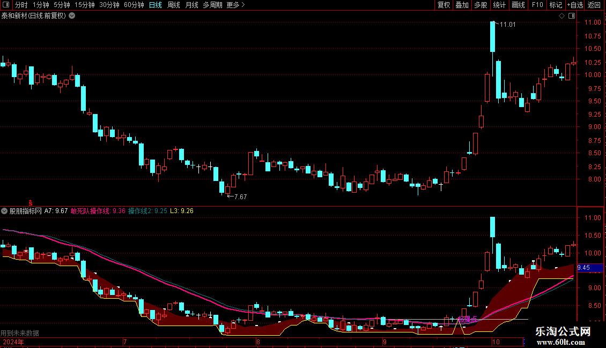Click the 7.67 low price label
This screenshot has width=606, height=348.
[x=240, y=197]
